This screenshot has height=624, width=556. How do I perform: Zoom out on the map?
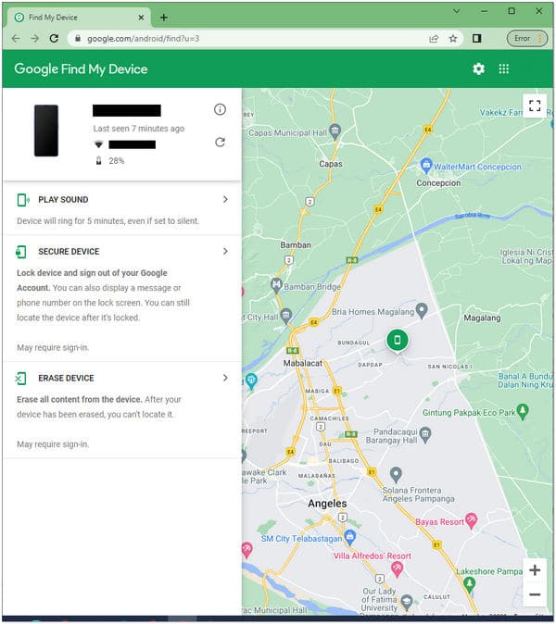[535, 594]
